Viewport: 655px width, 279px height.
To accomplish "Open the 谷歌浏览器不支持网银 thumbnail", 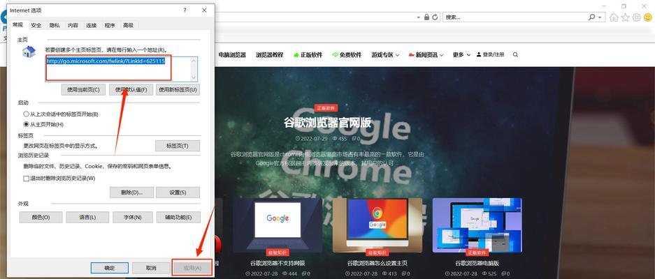I will [x=278, y=225].
